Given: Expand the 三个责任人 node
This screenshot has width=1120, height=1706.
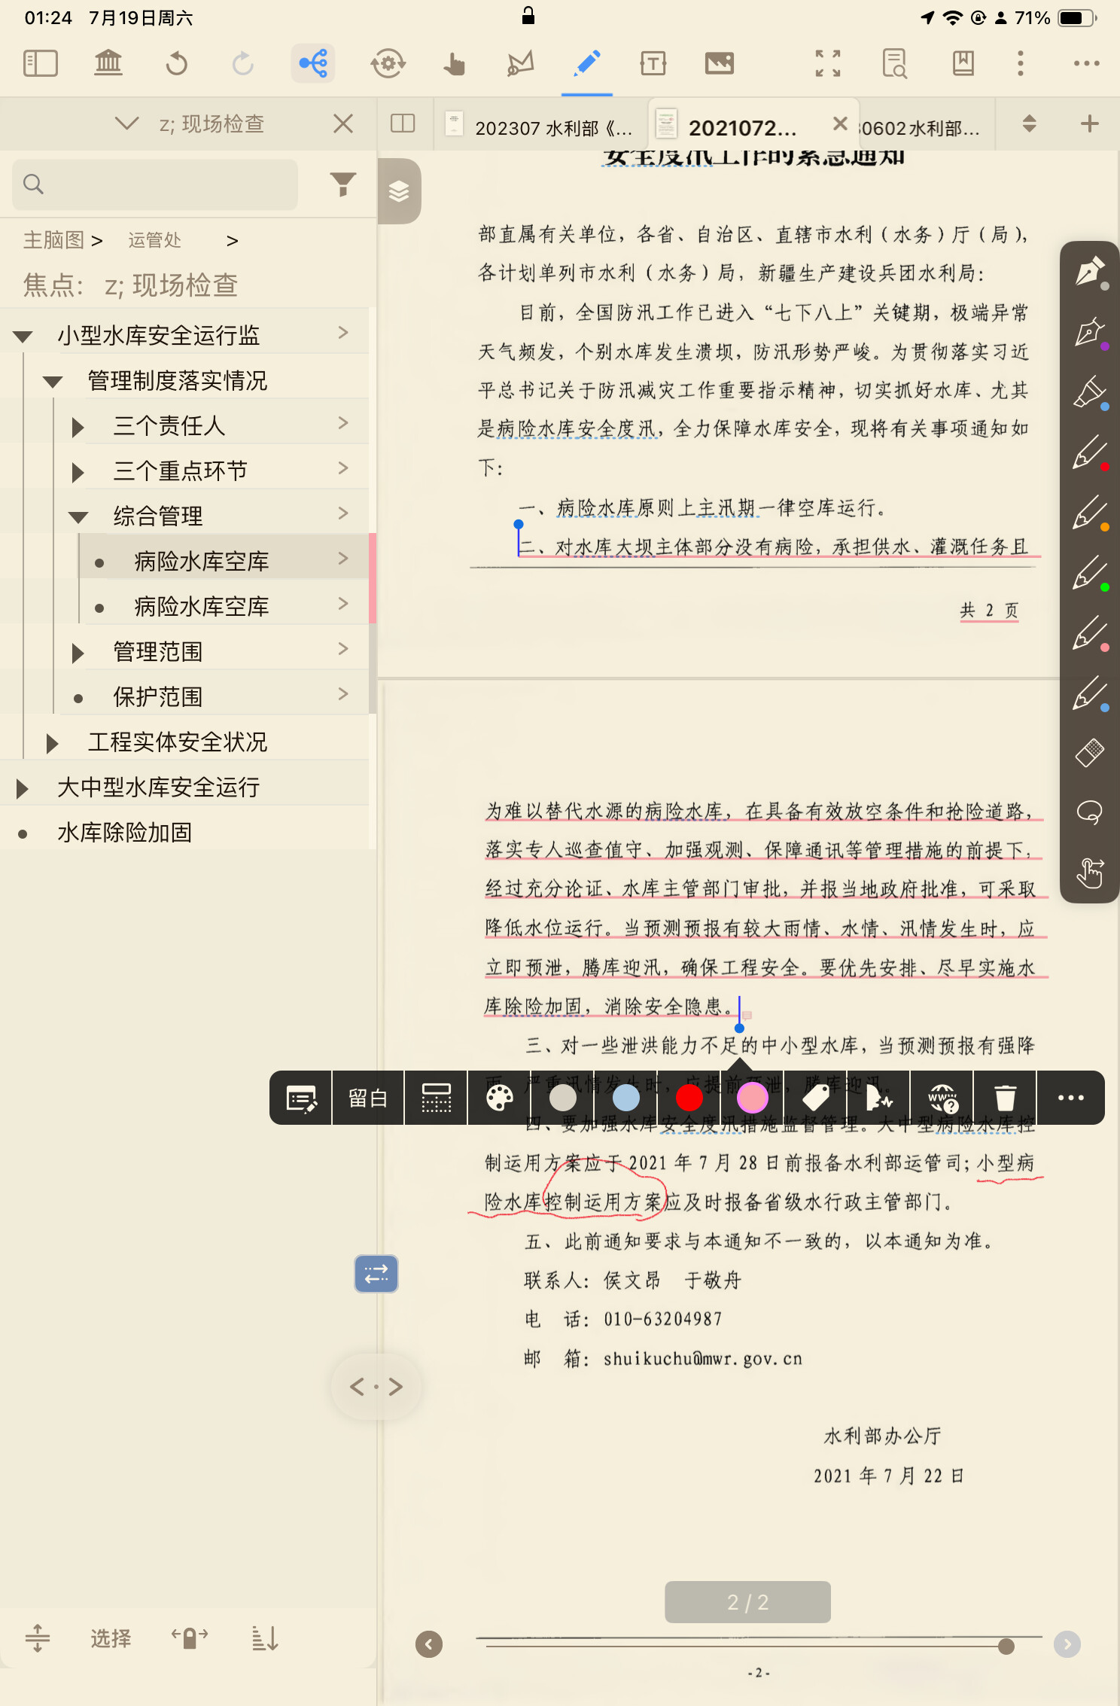Looking at the screenshot, I should click(78, 427).
